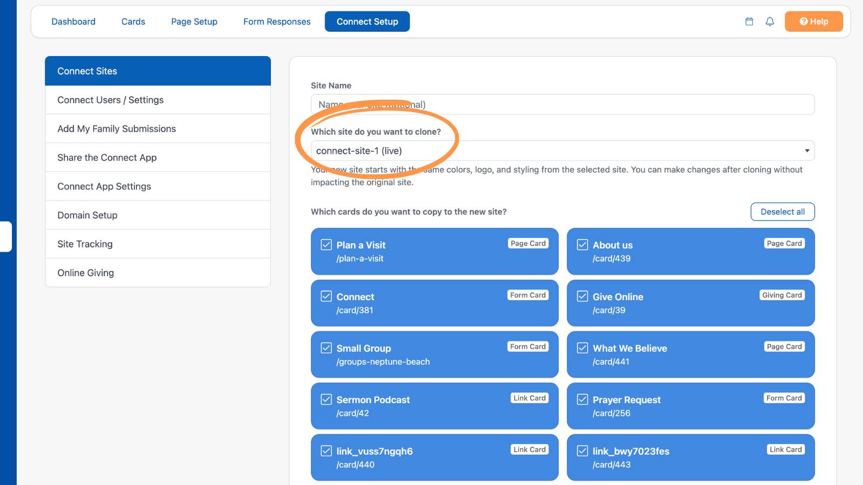Uncheck the Small Group card checkbox
Image resolution: width=863 pixels, height=485 pixels.
click(326, 348)
